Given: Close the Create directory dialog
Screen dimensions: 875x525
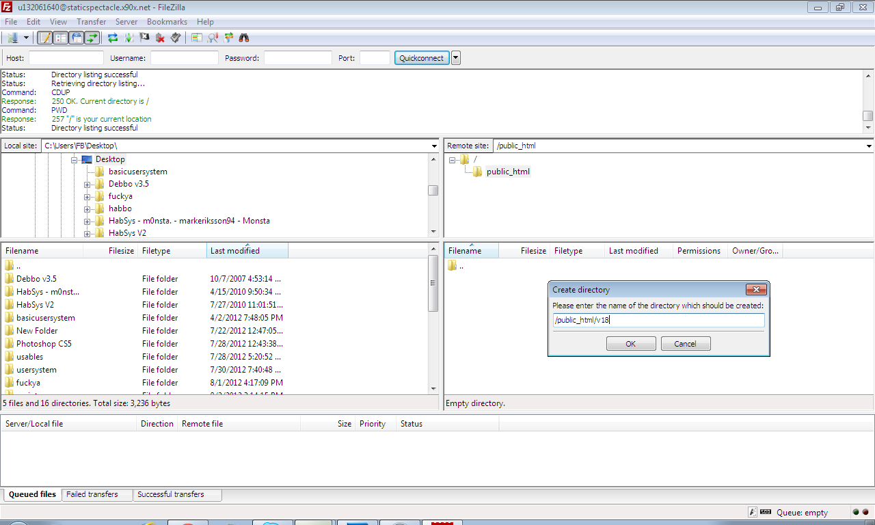Looking at the screenshot, I should click(755, 290).
